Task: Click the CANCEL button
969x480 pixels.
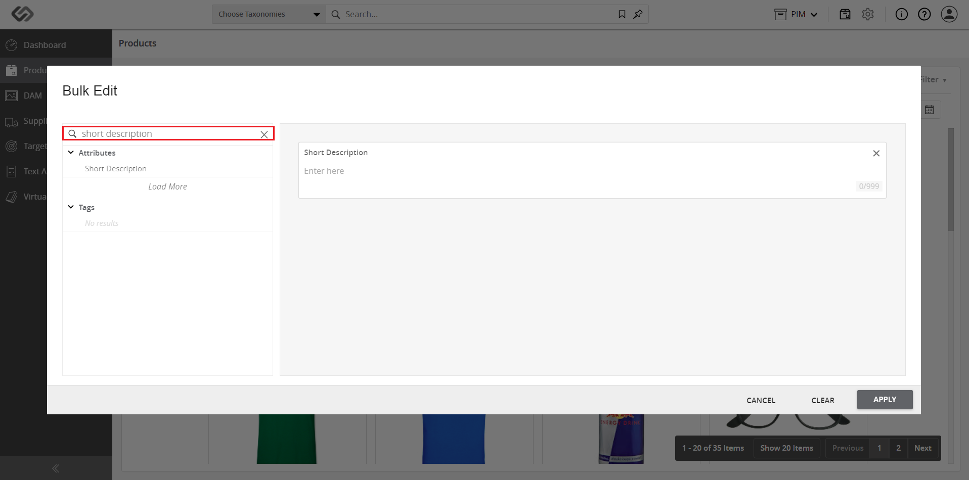Action: pos(761,400)
